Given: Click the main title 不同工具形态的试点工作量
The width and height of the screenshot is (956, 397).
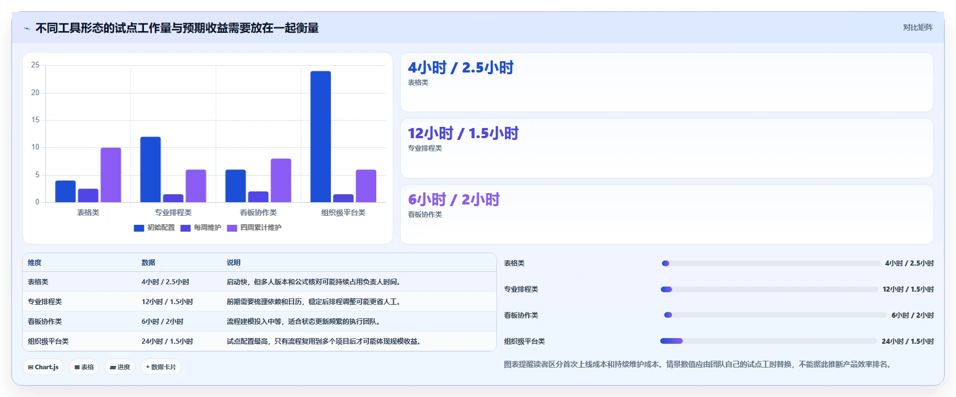Looking at the screenshot, I should pos(177,28).
